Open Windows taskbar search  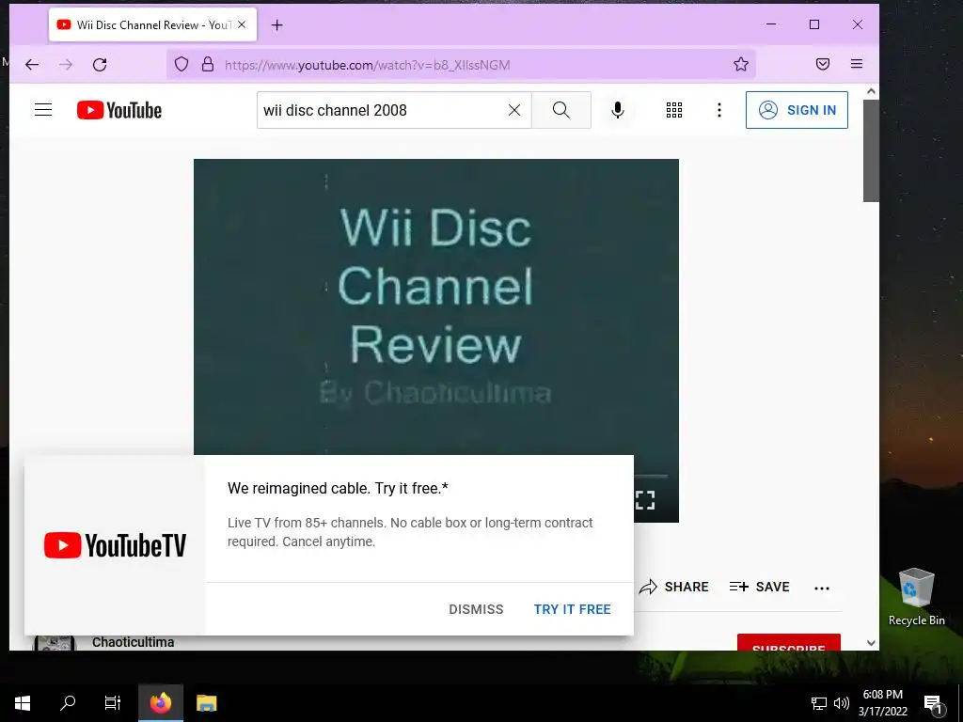68,703
